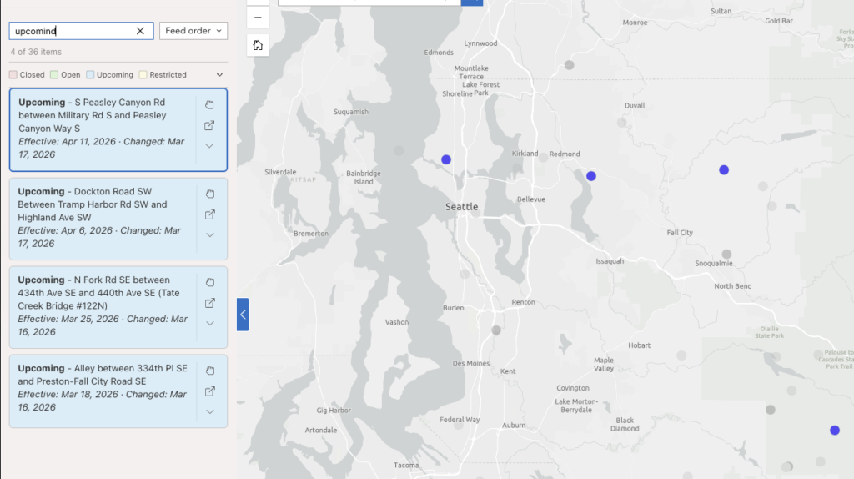
Task: Clear the search text with the X
Action: pos(140,31)
